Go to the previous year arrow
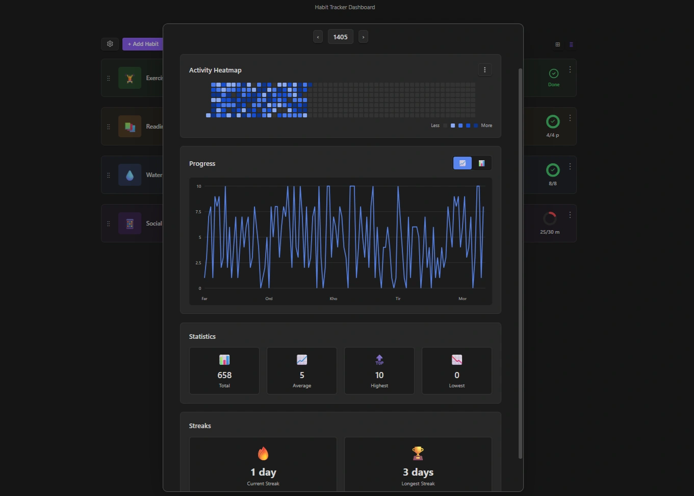This screenshot has height=496, width=694. pos(318,37)
